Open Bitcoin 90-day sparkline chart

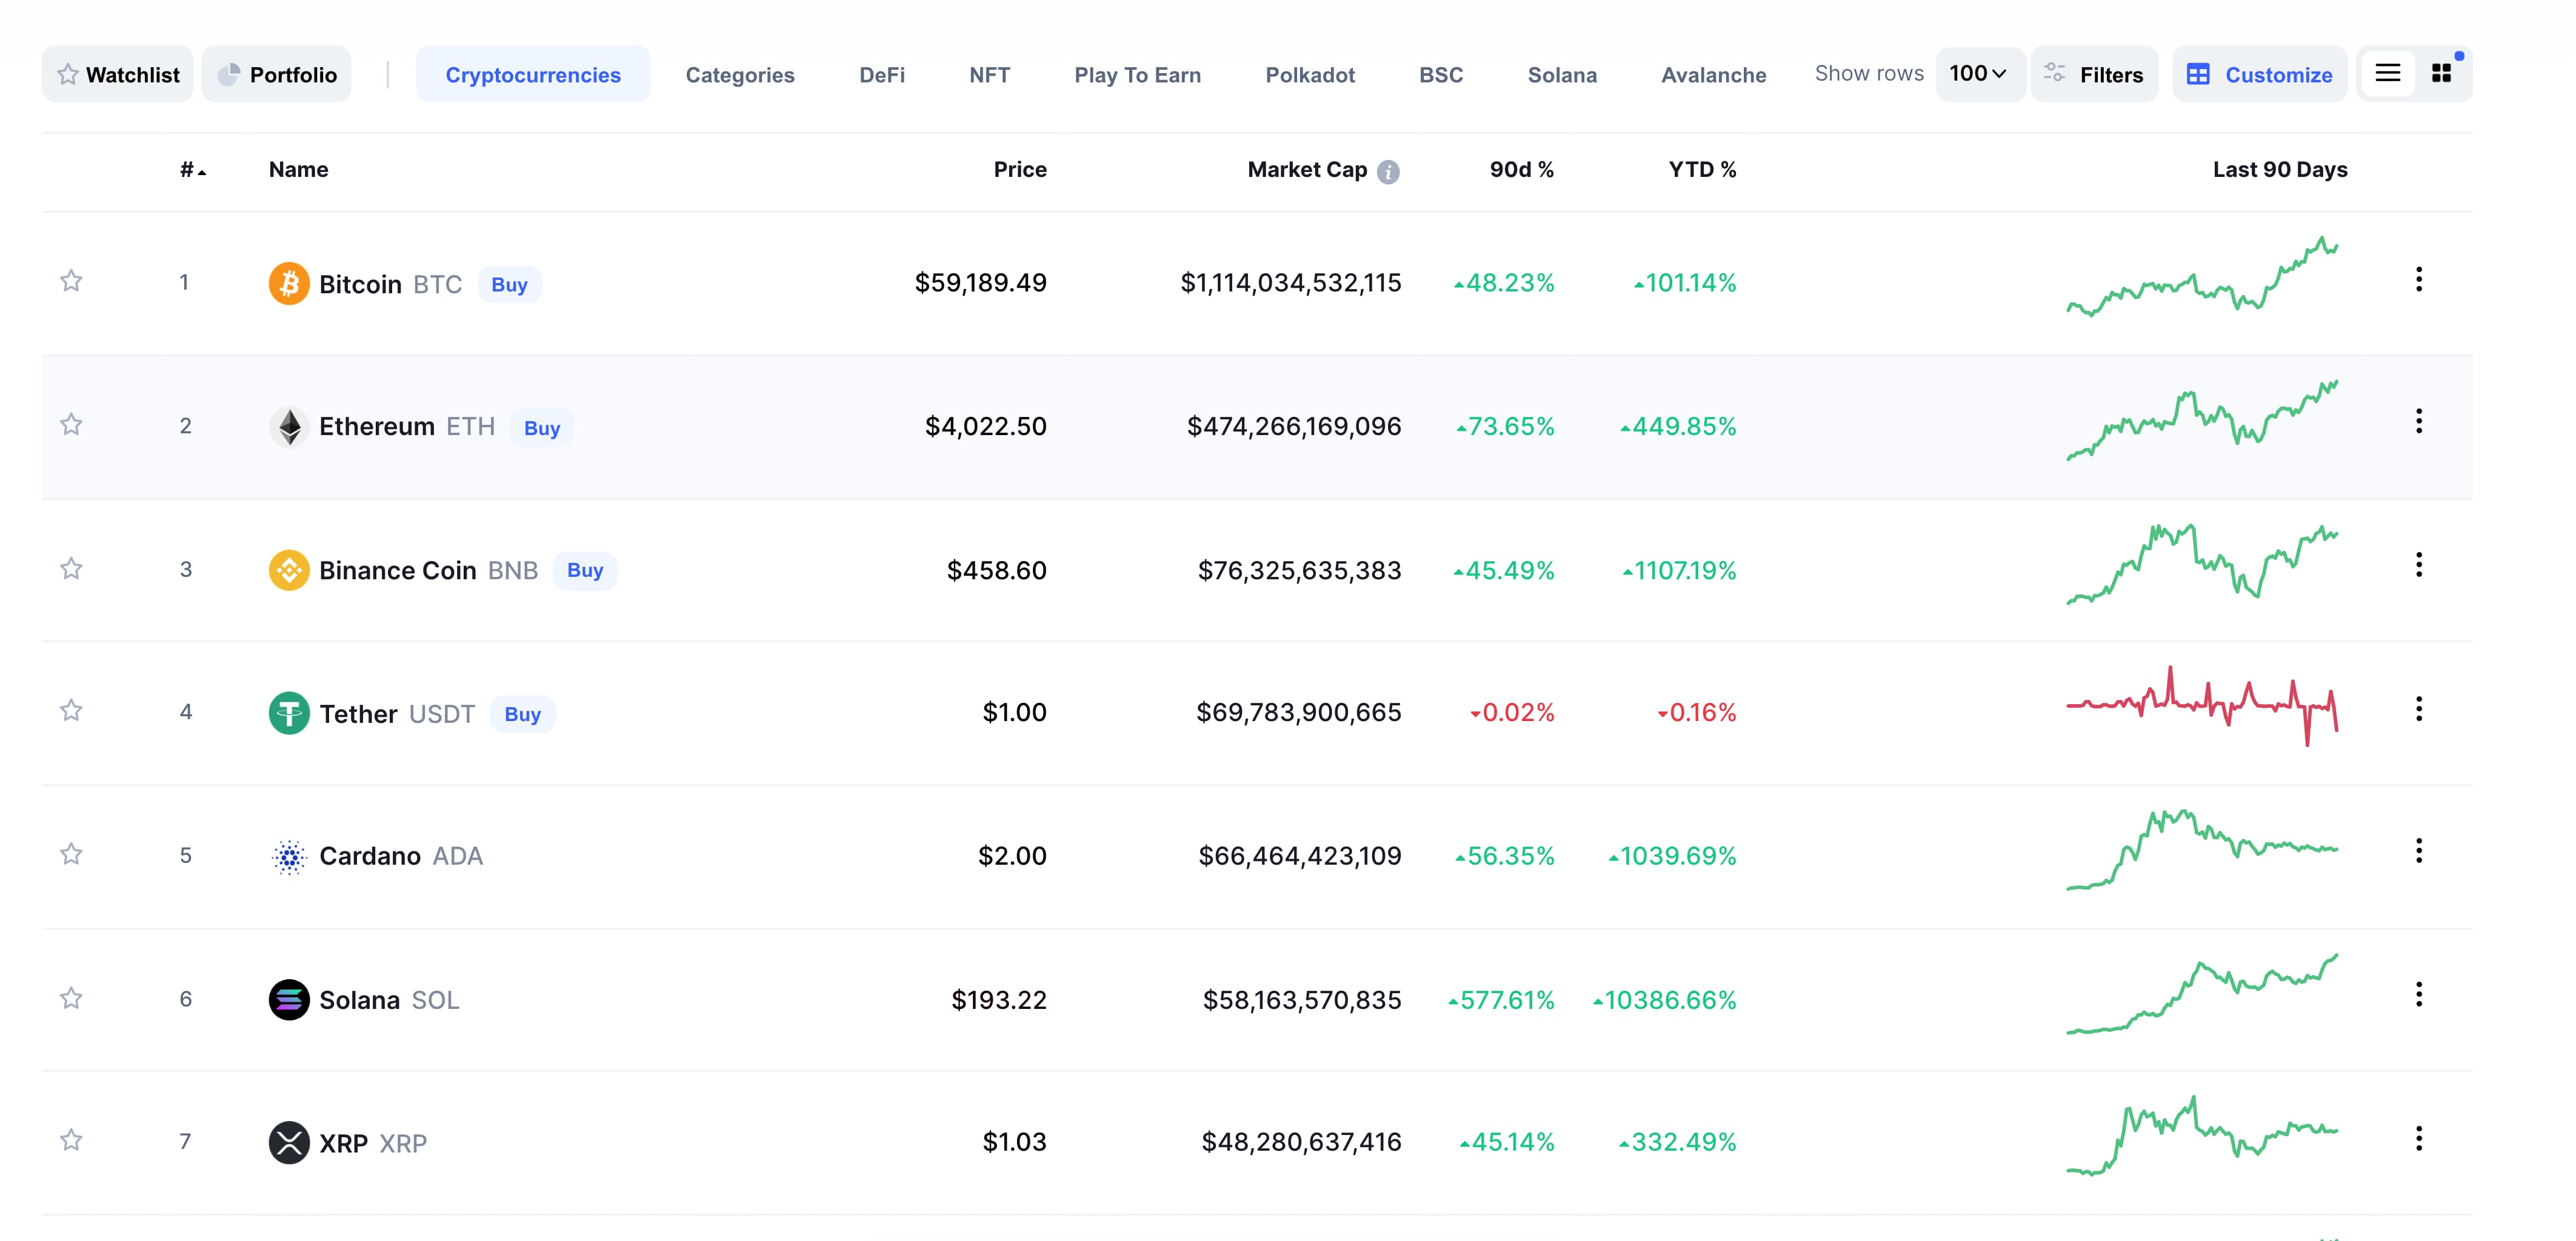pos(2202,277)
